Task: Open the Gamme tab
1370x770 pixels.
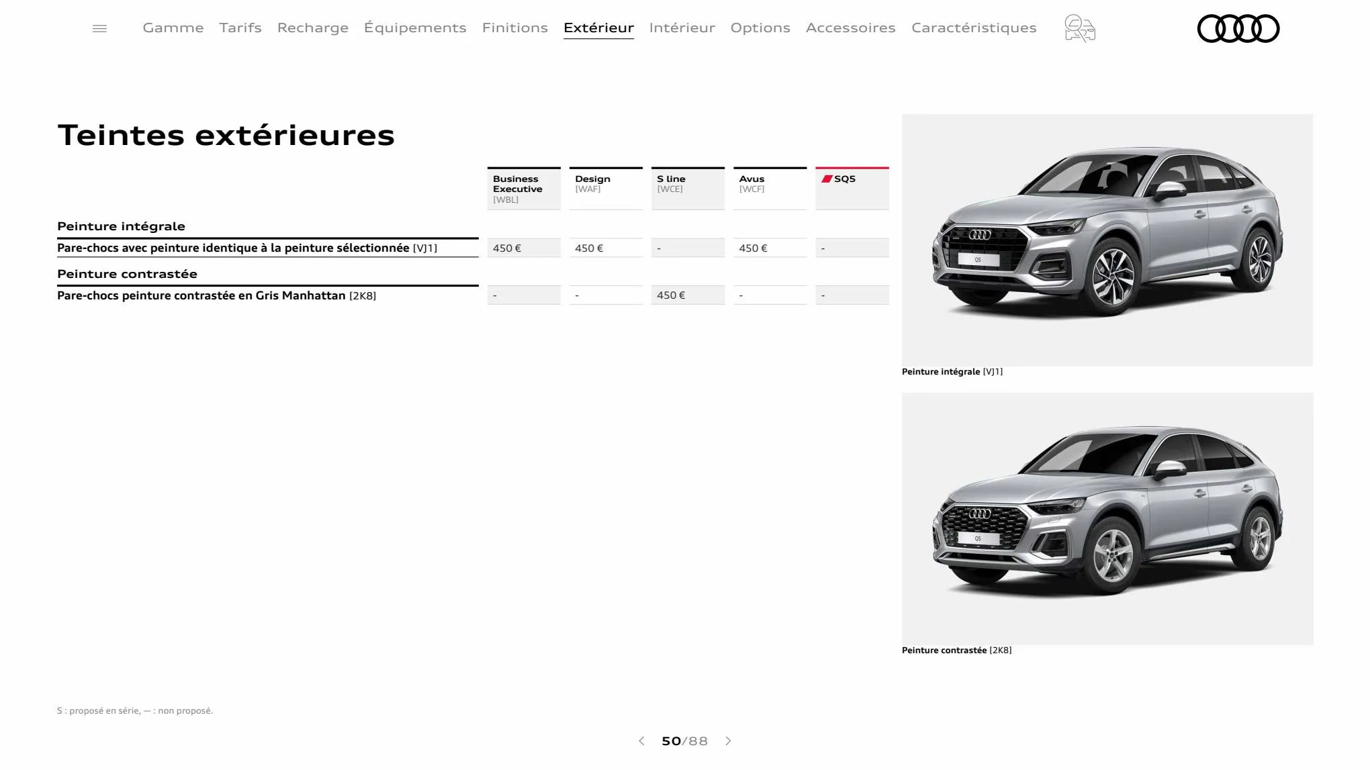Action: pyautogui.click(x=173, y=28)
